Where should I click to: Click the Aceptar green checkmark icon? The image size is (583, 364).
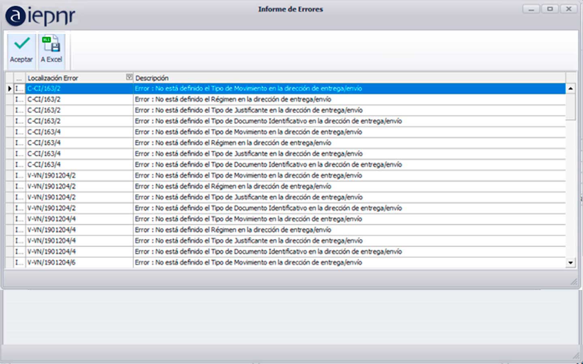[22, 43]
